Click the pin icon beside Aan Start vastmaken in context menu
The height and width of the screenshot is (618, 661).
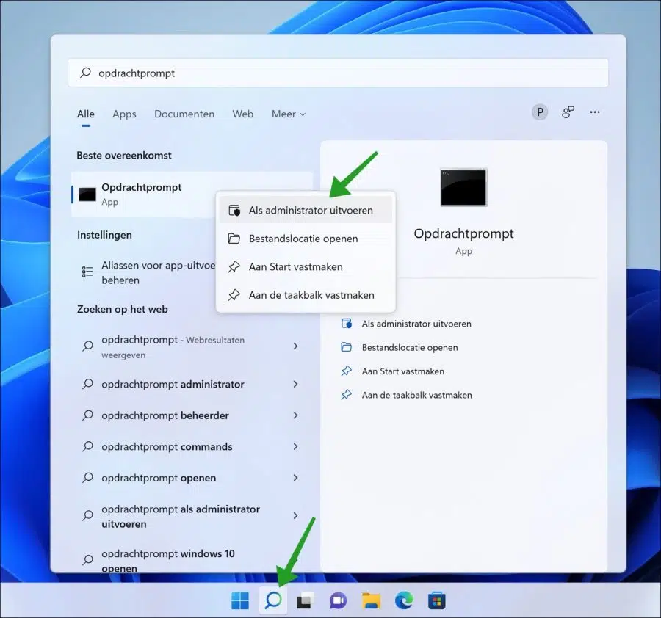coord(234,266)
